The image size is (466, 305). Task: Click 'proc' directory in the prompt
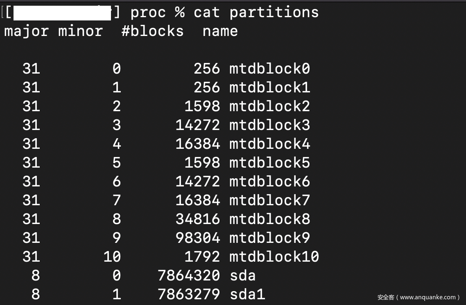coord(148,12)
